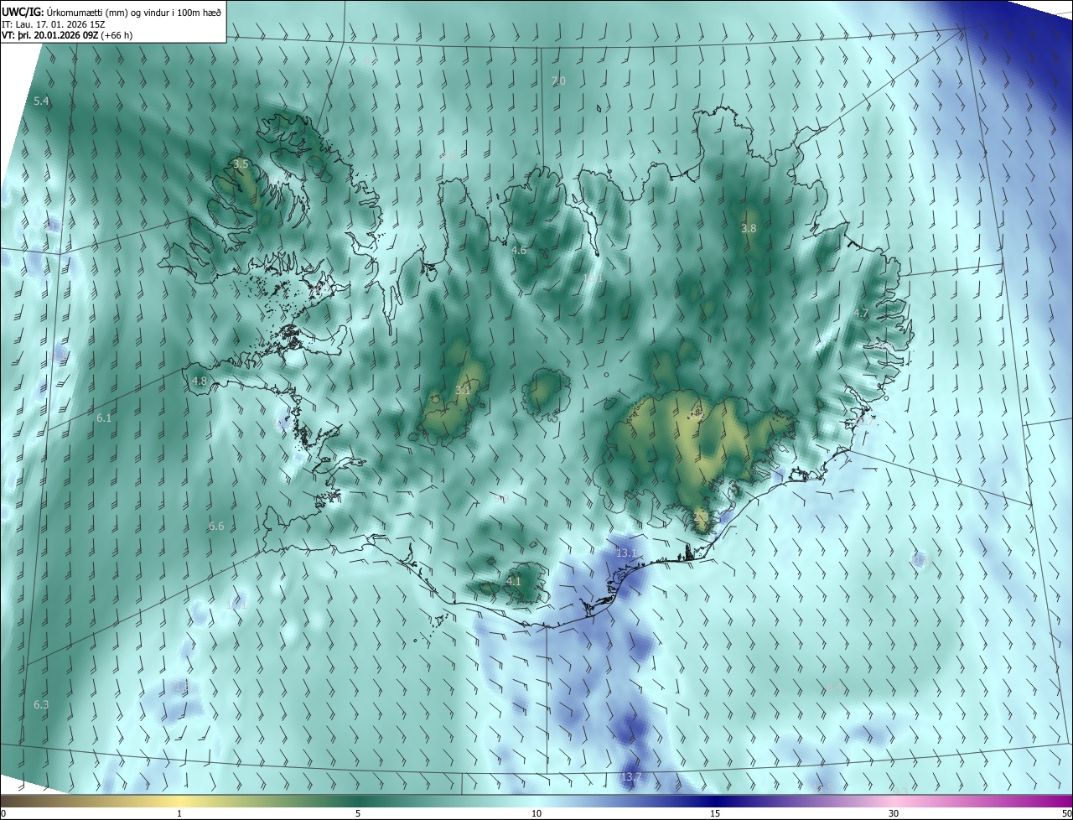Click the 3.1 value label
Screen dimensions: 1073x820
tap(463, 391)
